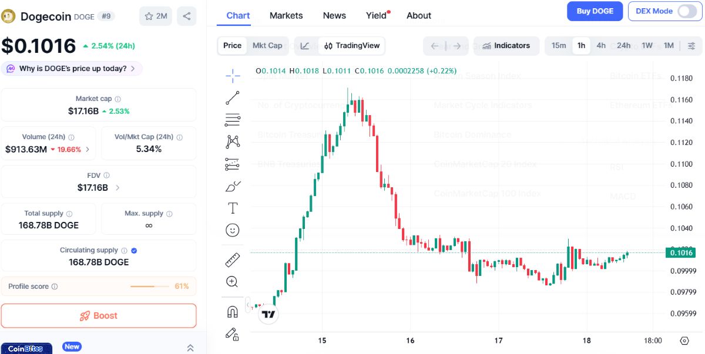The width and height of the screenshot is (705, 354).
Task: Open the Fibonacci retracement tool
Action: (x=233, y=120)
